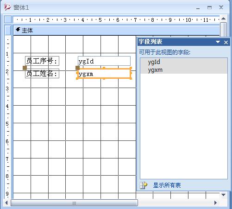Click the form selector box at ruler corner
Viewport: 232px width, 209px height.
[8, 19]
